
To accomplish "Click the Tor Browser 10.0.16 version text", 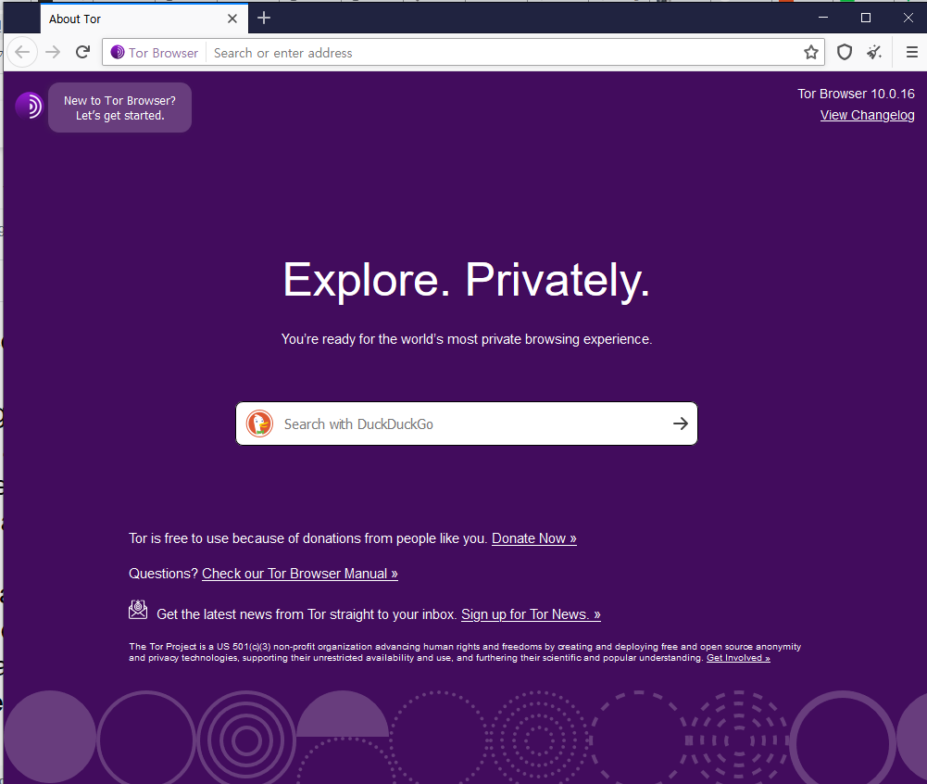I will tap(856, 94).
